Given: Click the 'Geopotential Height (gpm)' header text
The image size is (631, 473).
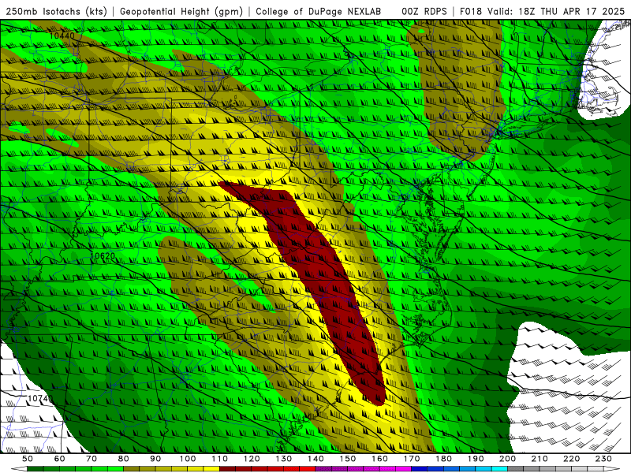Looking at the screenshot, I should tap(181, 11).
